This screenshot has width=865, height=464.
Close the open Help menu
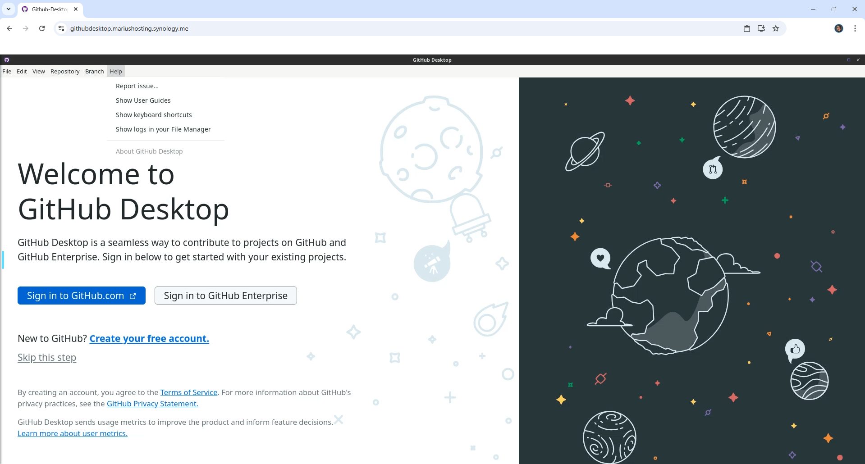[x=116, y=71]
